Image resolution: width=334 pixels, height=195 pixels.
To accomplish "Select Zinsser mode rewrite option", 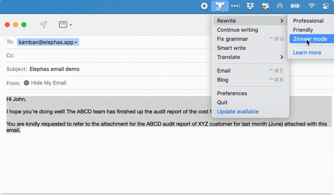I will coord(310,39).
